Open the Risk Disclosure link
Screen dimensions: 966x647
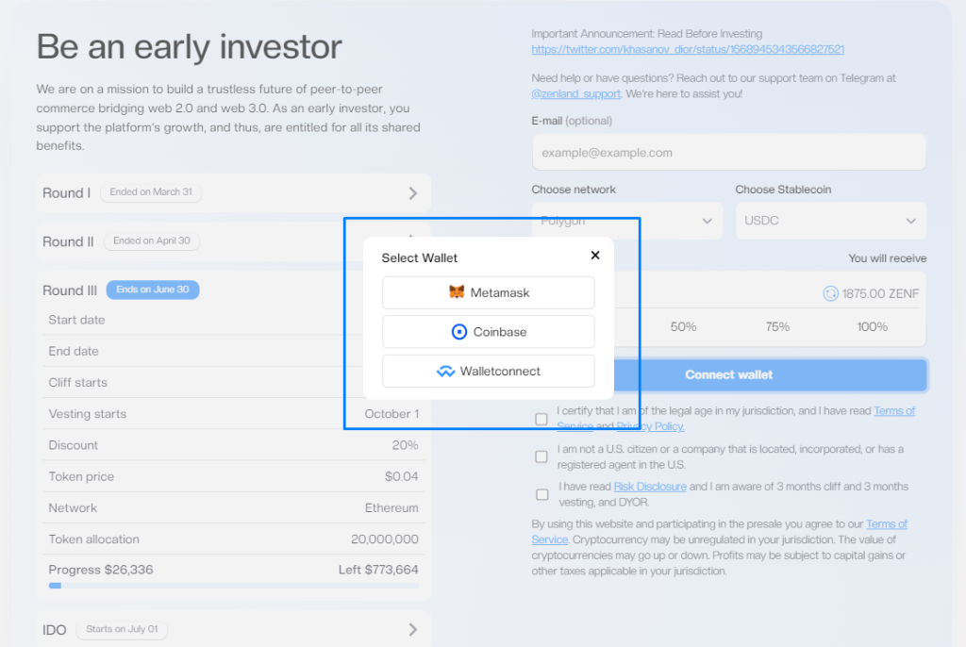(x=650, y=487)
